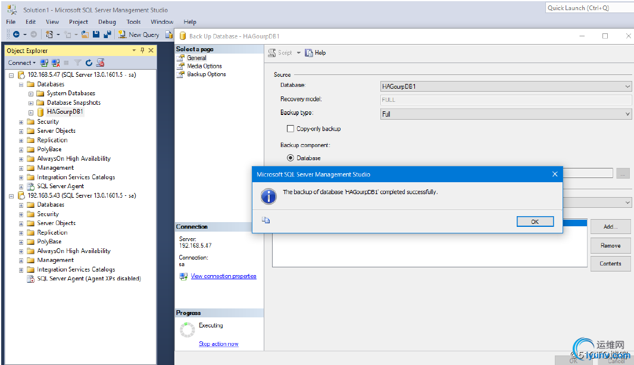
Task: Click the Stop square icon in Object Explorer
Action: (66, 63)
